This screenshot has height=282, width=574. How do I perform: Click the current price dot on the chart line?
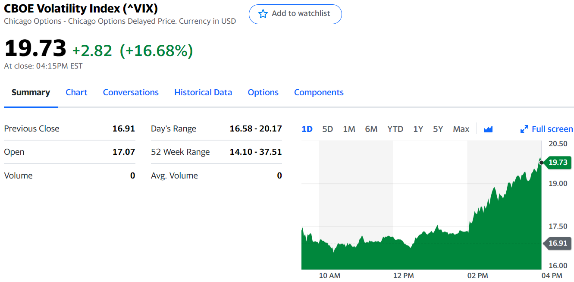[x=541, y=163]
